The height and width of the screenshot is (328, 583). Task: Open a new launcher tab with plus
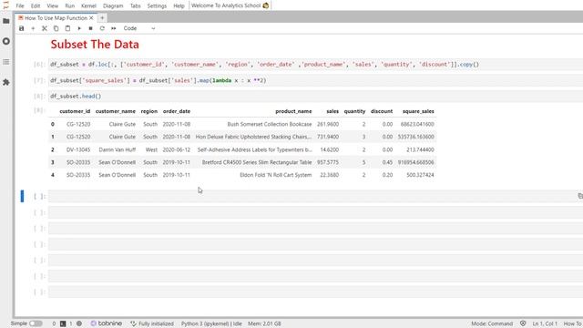coord(102,18)
